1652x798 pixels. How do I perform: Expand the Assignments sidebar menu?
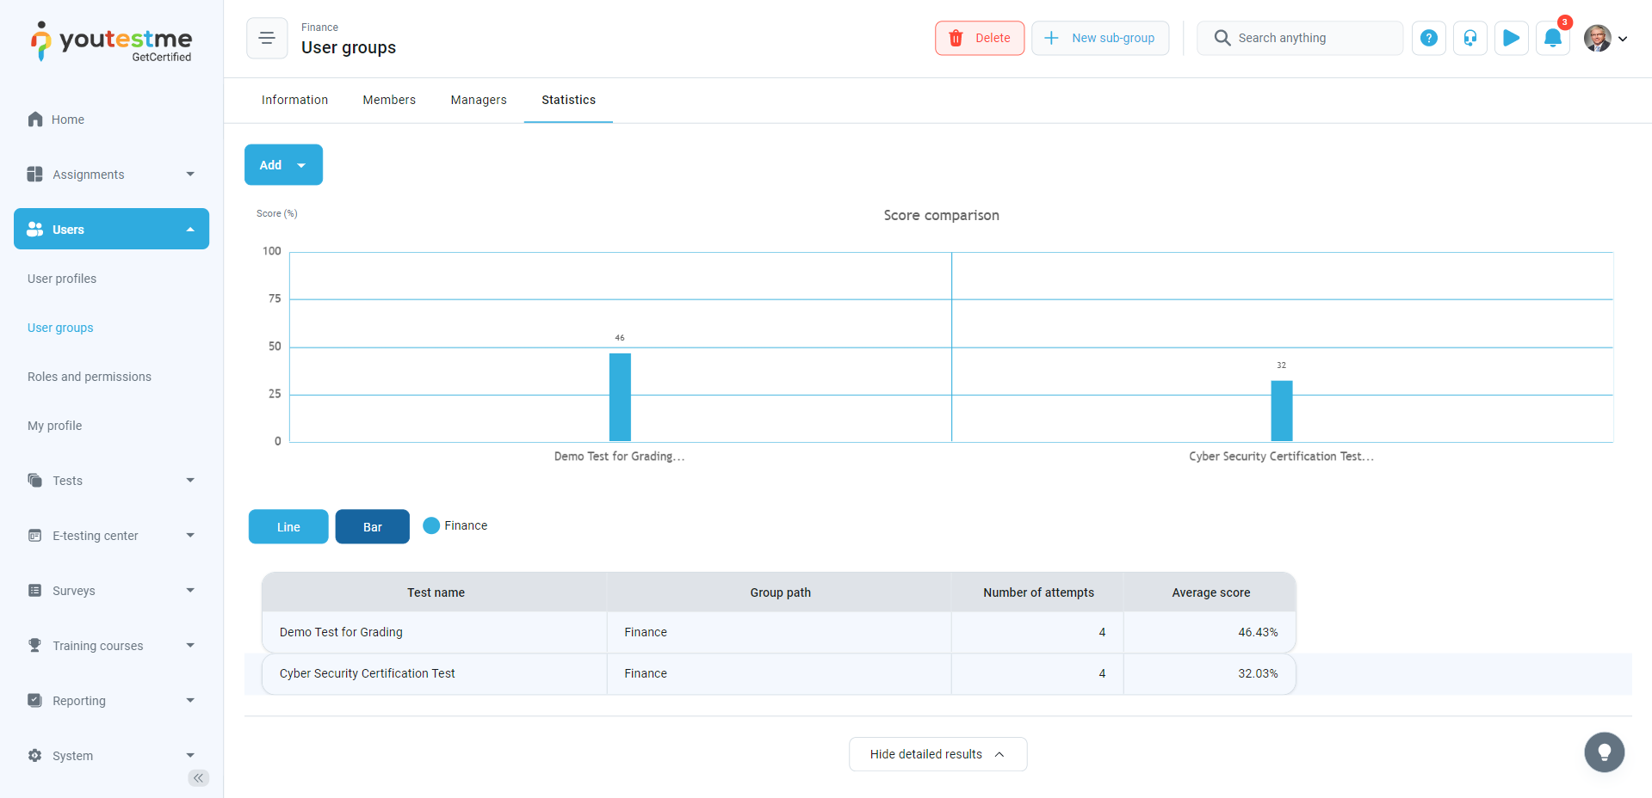pyautogui.click(x=111, y=175)
